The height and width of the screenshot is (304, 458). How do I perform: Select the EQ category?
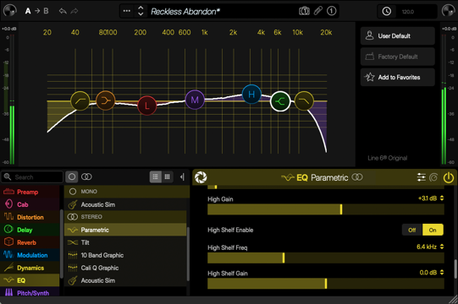click(x=30, y=280)
